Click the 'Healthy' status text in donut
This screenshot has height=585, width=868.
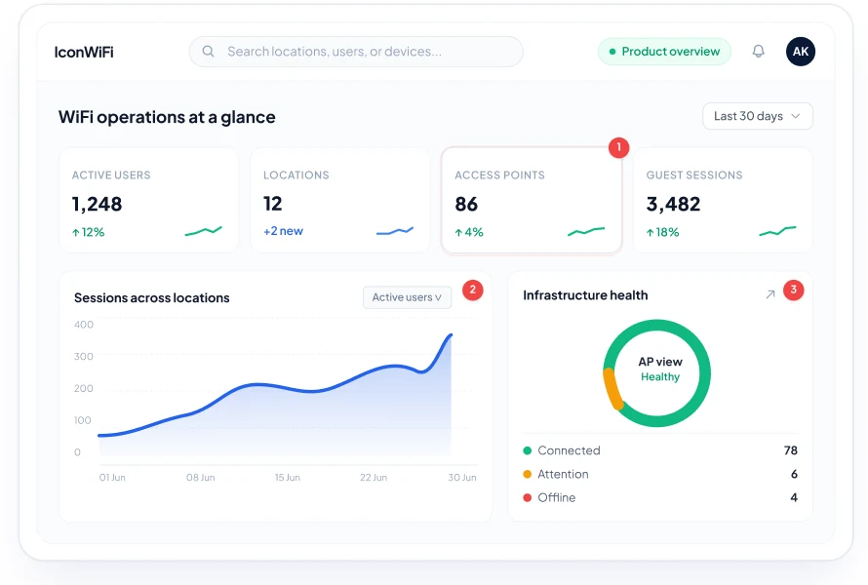point(660,377)
